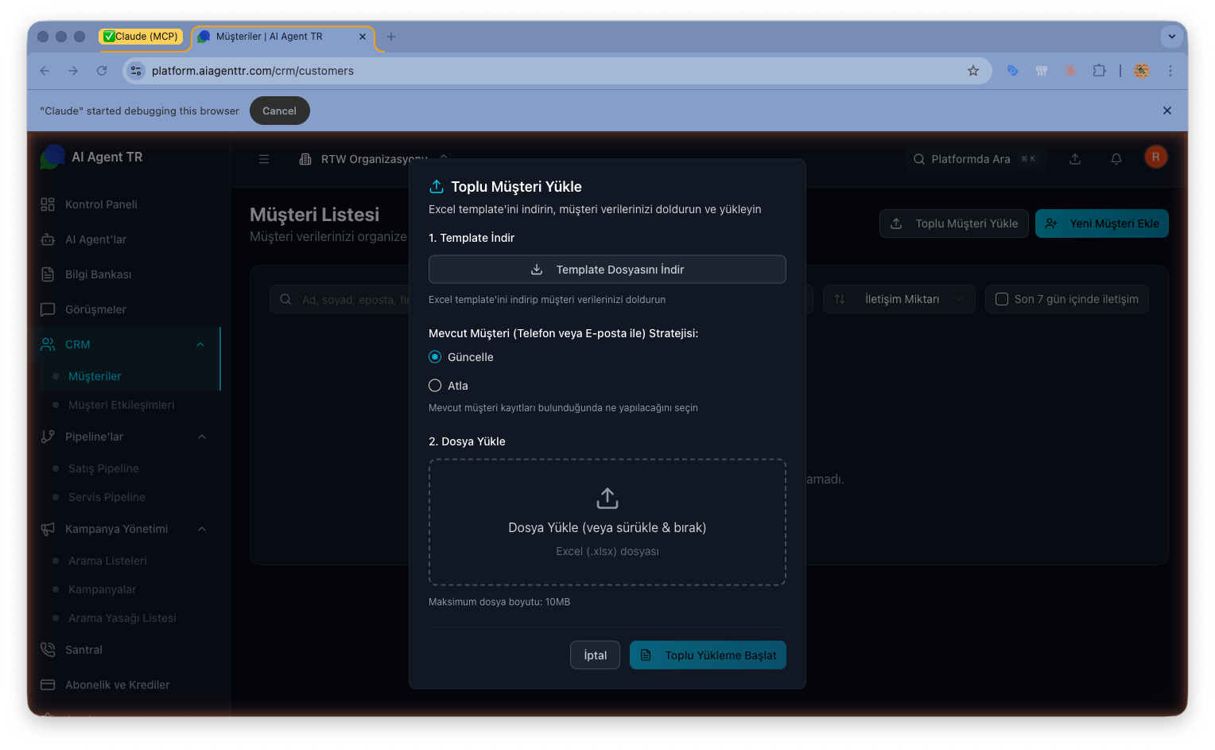Click the Abonelik ve Krediler card icon
The width and height of the screenshot is (1215, 750).
pos(48,685)
